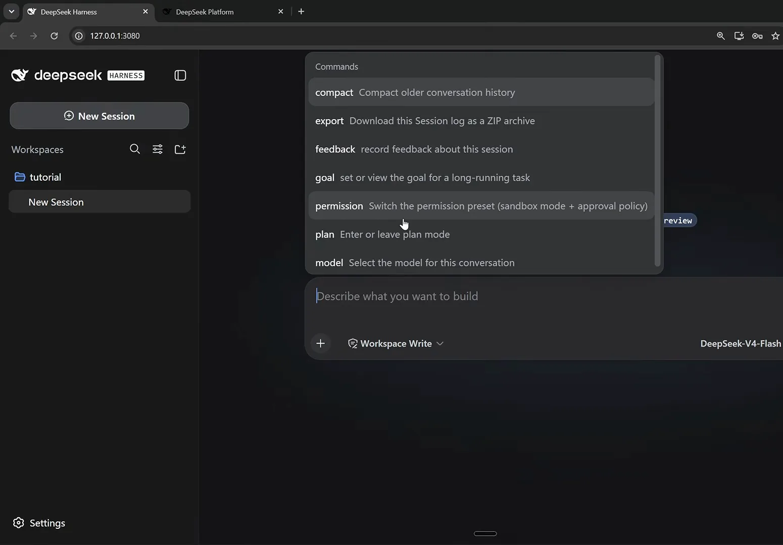Viewport: 783px width, 545px height.
Task: Switch to the DeepSeek Harness tab
Action: [x=88, y=12]
